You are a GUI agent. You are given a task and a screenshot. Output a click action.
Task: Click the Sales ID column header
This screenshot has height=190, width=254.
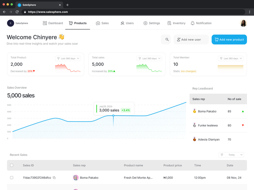pyautogui.click(x=28, y=165)
